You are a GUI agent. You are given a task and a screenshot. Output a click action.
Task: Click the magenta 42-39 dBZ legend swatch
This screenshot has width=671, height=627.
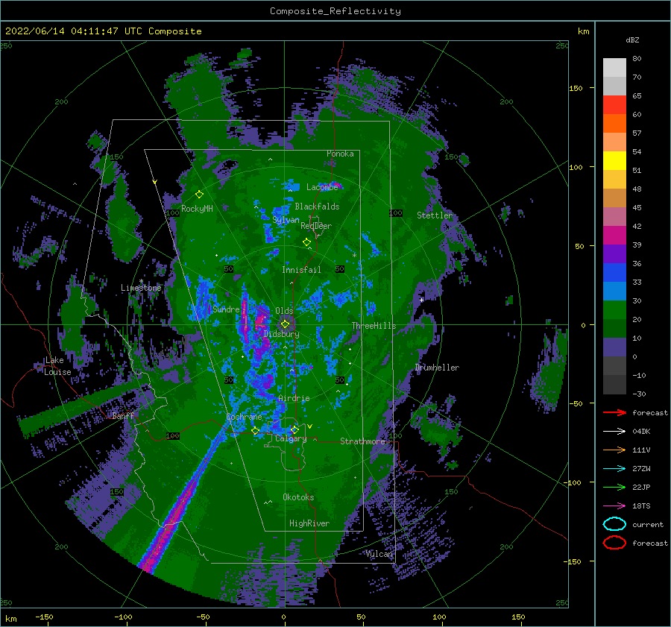pos(614,236)
